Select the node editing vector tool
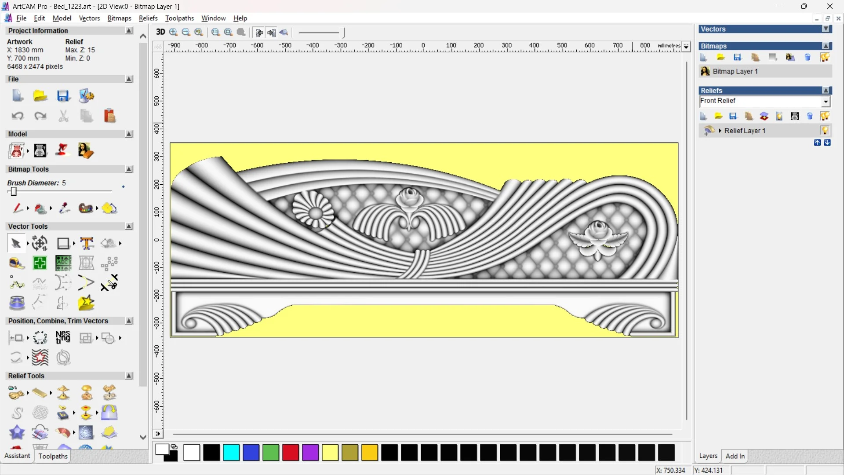Screen dimensions: 844x475 [x=16, y=283]
